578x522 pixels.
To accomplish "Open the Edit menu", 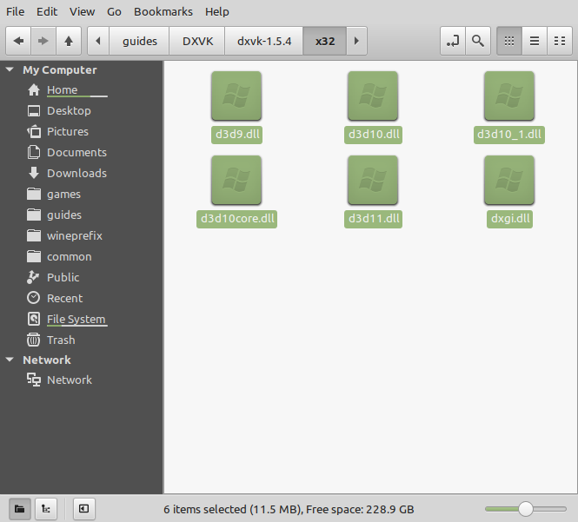I will click(x=47, y=12).
